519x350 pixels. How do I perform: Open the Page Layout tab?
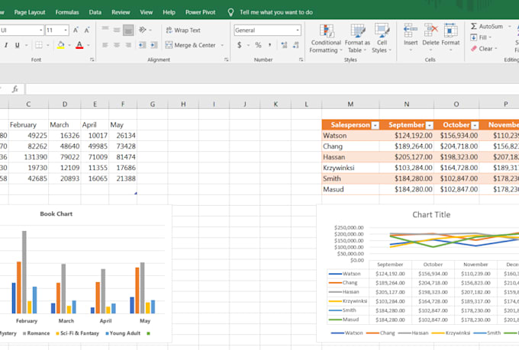(30, 12)
